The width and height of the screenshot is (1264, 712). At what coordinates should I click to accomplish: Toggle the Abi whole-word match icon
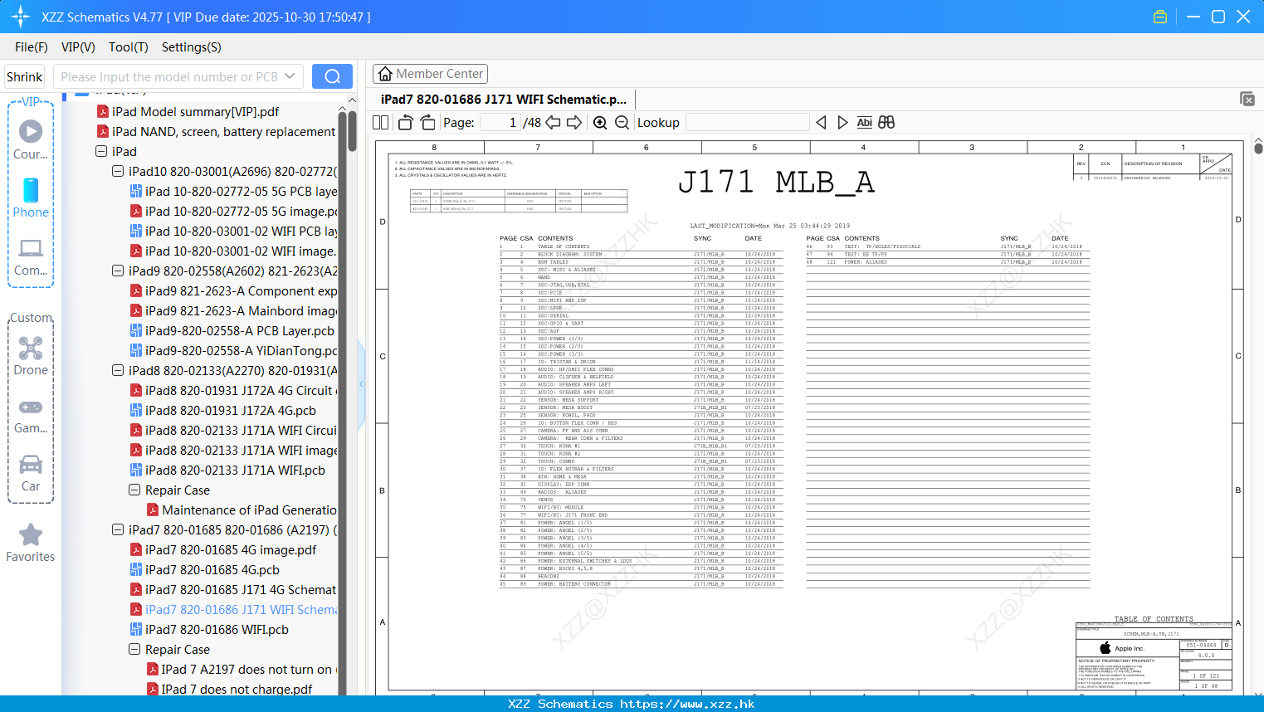tap(864, 122)
